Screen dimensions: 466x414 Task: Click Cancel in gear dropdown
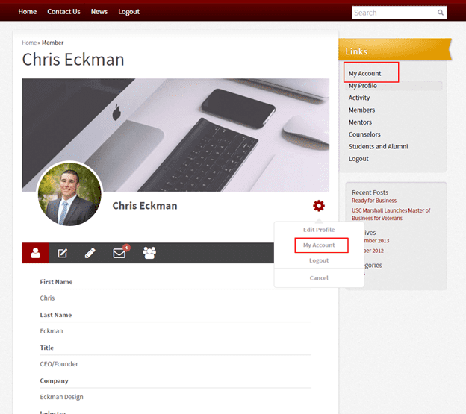coord(319,277)
